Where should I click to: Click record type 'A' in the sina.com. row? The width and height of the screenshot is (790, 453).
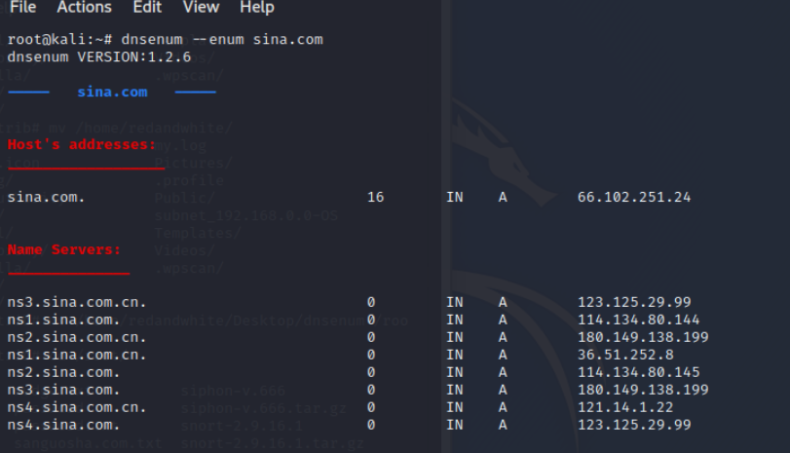point(503,197)
